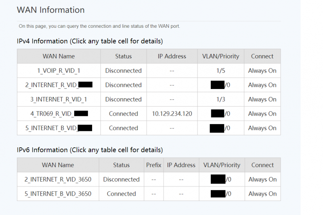Click the WAN Name header in the IPv4 table
This screenshot has width=323, height=215.
click(59, 56)
